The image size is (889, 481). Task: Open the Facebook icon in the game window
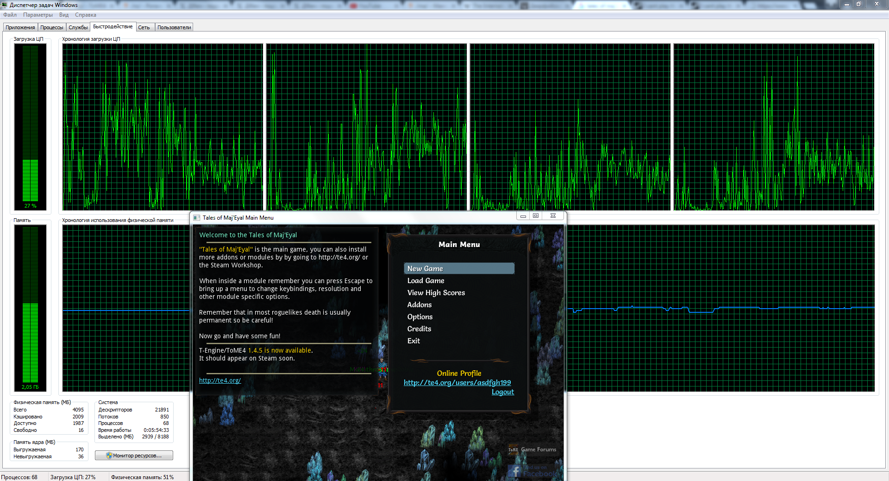[x=514, y=472]
